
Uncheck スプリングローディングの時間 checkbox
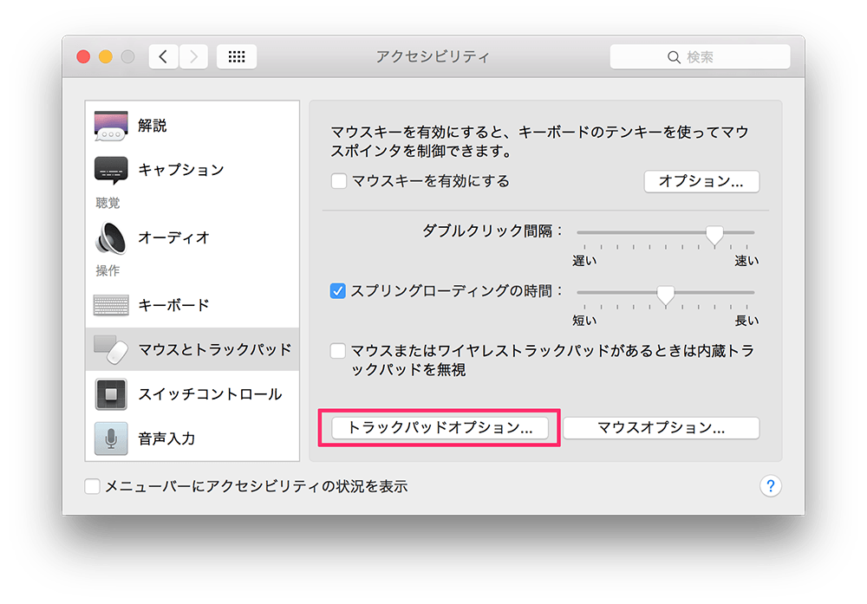tap(338, 290)
